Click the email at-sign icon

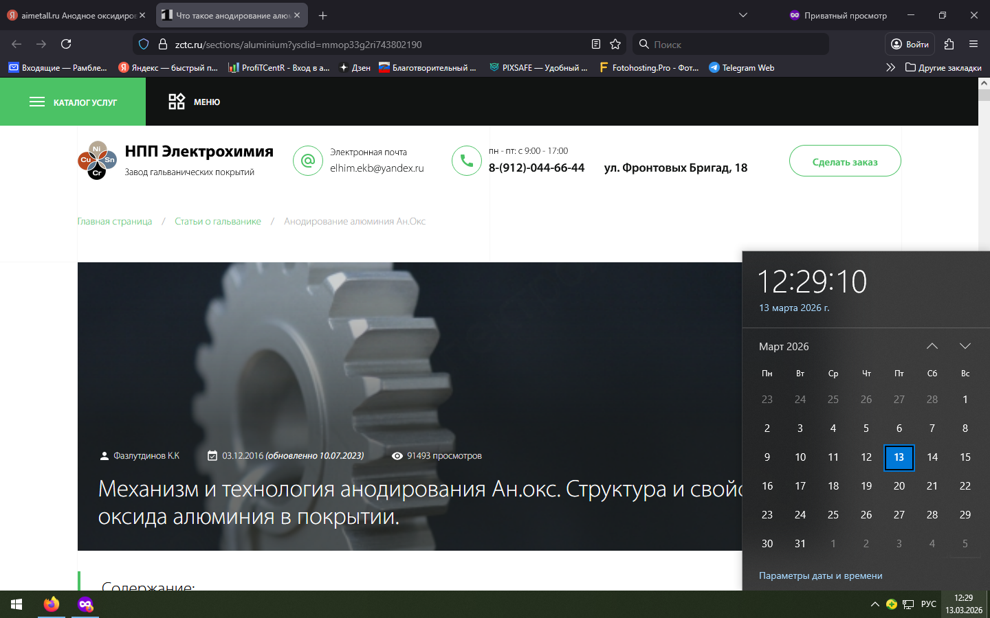[307, 161]
